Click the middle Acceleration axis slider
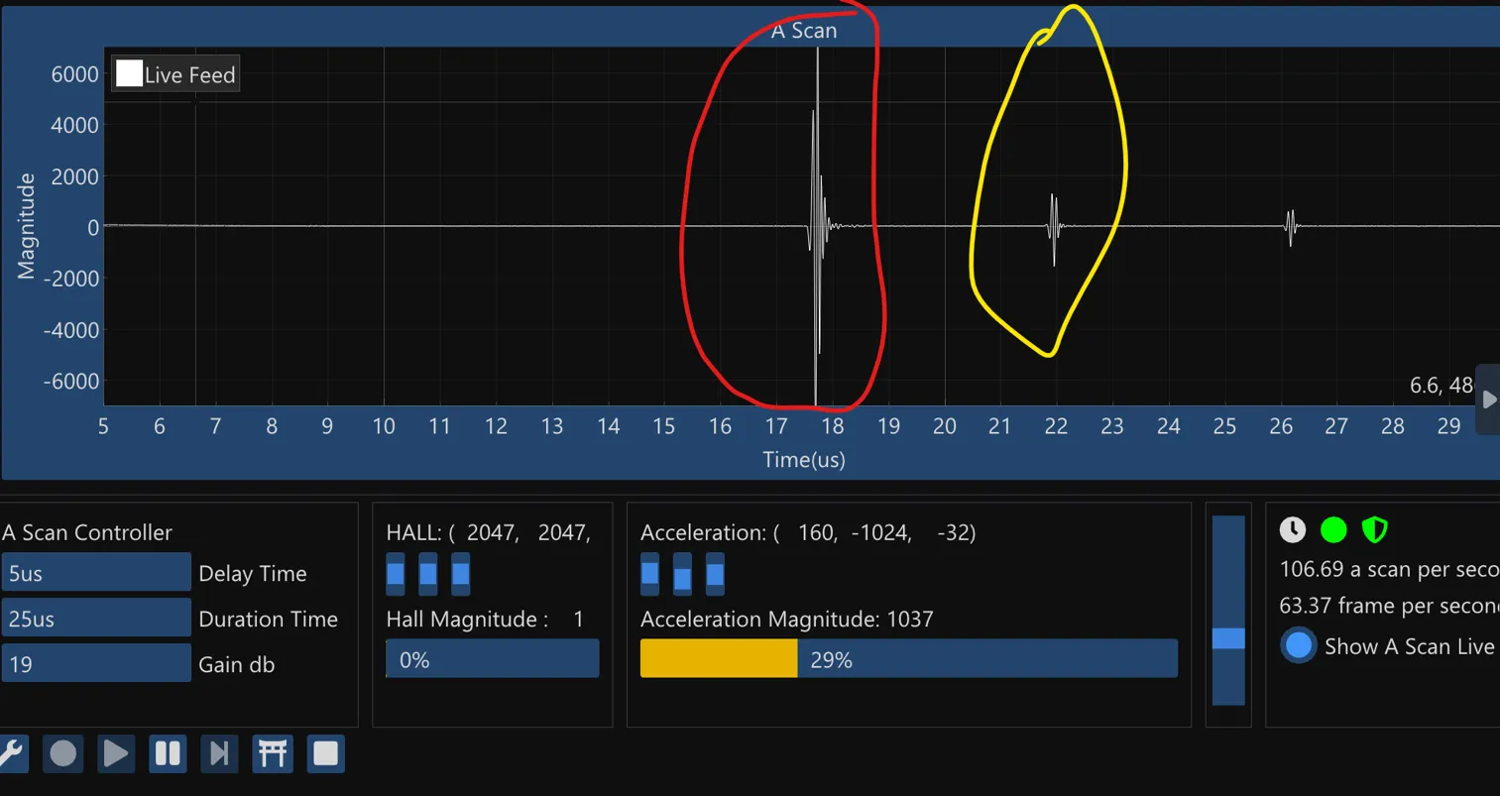The width and height of the screenshot is (1500, 796). click(x=682, y=576)
